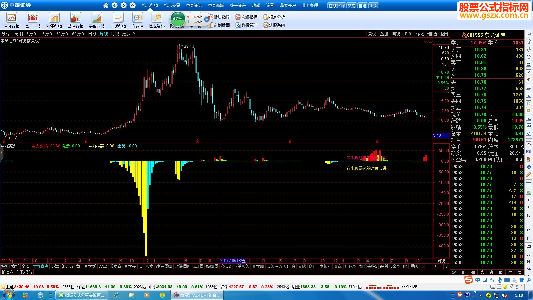Open 宏观指标 macro indicators
Viewport: 533px width, 300px height.
pyautogui.click(x=247, y=17)
